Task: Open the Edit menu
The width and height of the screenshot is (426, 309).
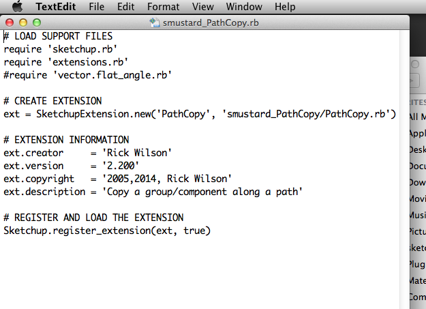Action: click(x=125, y=7)
